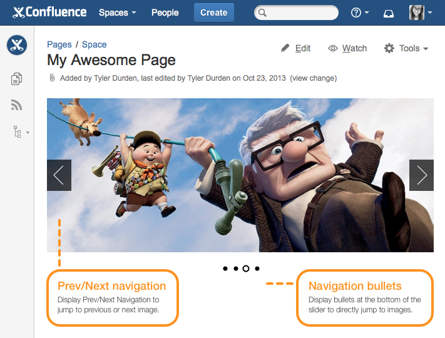
Task: Click the slider image of the Up characters
Action: (x=240, y=175)
